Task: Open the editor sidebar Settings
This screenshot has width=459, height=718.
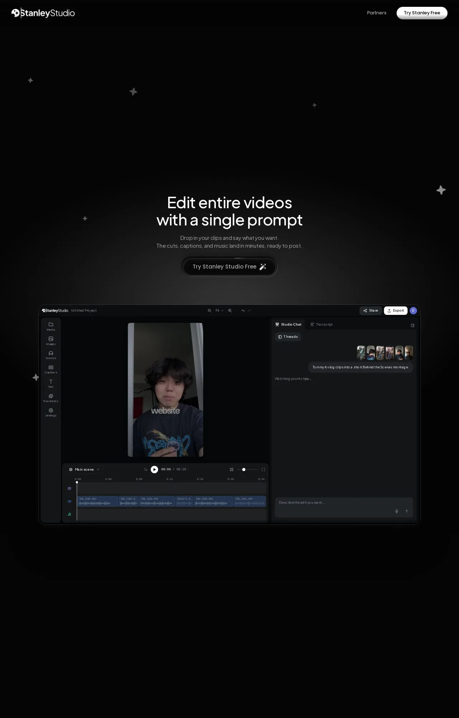Action: (x=51, y=412)
